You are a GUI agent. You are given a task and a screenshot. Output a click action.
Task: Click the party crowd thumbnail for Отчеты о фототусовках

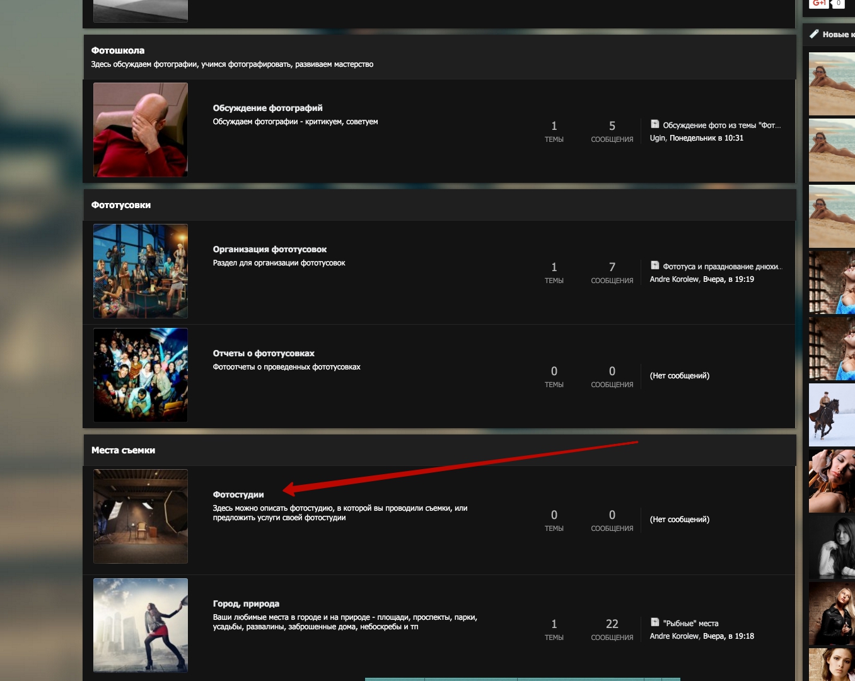point(141,375)
